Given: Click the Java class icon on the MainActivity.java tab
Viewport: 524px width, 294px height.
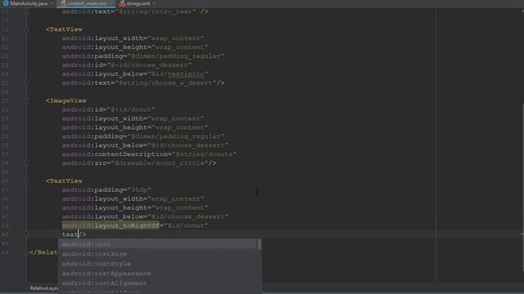Looking at the screenshot, I should coord(6,3).
